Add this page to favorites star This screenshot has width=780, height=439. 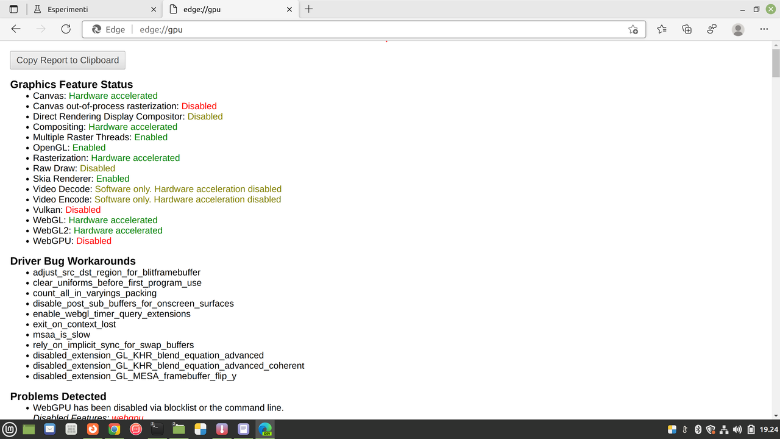click(633, 29)
